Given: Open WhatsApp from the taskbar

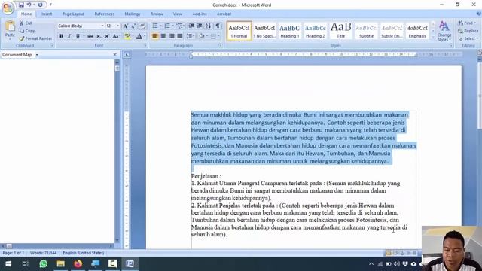Looking at the screenshot, I should coord(44,263).
